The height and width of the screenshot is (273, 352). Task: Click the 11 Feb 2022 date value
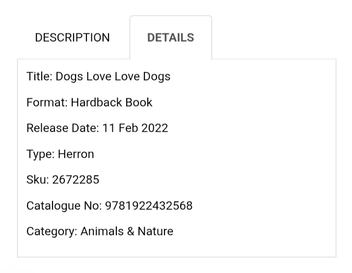point(135,128)
